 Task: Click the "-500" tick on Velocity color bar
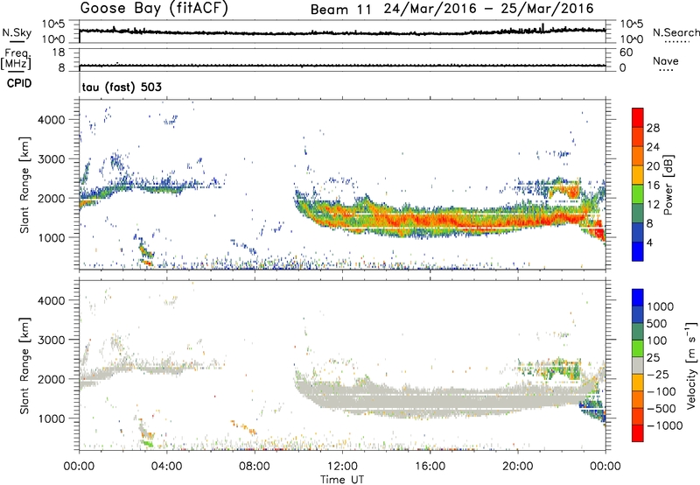point(661,409)
